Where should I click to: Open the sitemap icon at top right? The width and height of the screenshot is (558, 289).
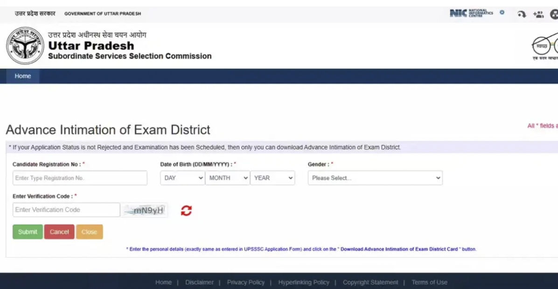pos(554,14)
